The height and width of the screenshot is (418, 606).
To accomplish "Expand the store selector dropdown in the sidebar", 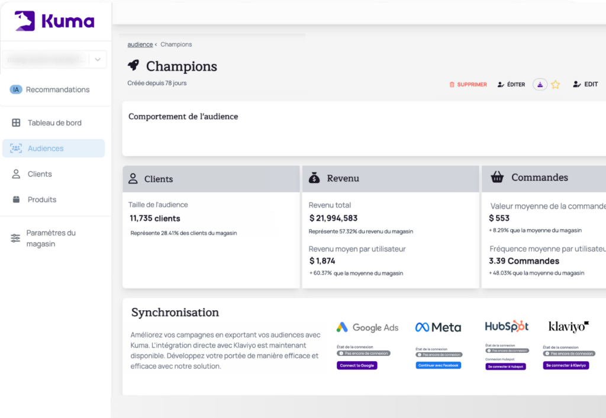I will (x=98, y=59).
